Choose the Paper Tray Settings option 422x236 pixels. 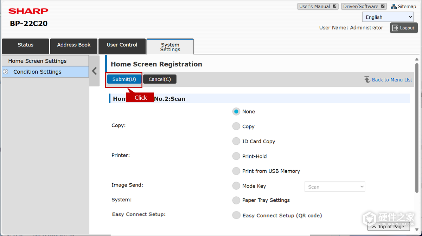pos(236,200)
